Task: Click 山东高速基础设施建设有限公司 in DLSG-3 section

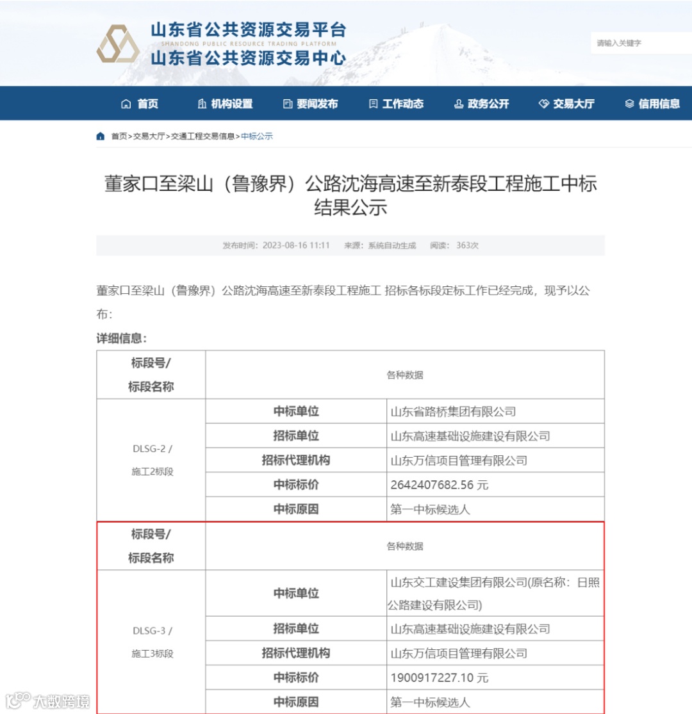Action: (x=470, y=629)
